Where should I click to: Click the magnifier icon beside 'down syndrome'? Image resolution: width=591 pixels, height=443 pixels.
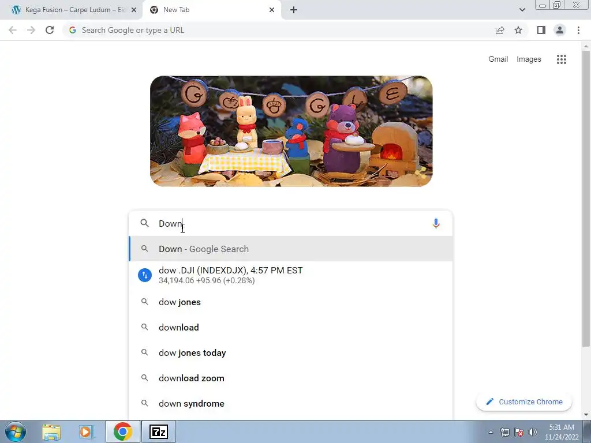[144, 403]
